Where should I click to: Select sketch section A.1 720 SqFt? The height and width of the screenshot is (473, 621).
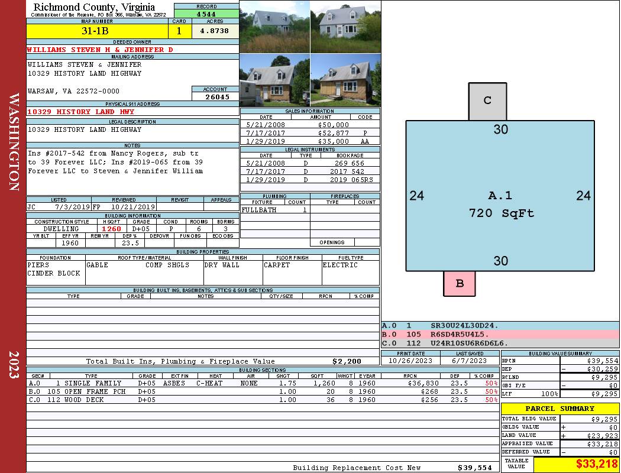pos(500,196)
